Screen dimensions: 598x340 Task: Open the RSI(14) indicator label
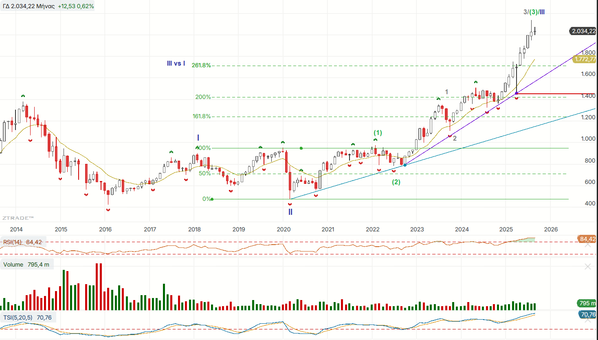22,242
